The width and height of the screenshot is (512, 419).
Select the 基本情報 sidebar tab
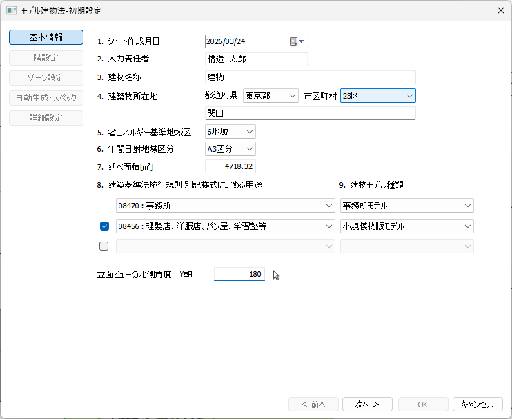click(x=46, y=37)
